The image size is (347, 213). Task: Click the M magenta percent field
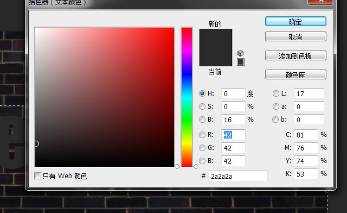(306, 148)
